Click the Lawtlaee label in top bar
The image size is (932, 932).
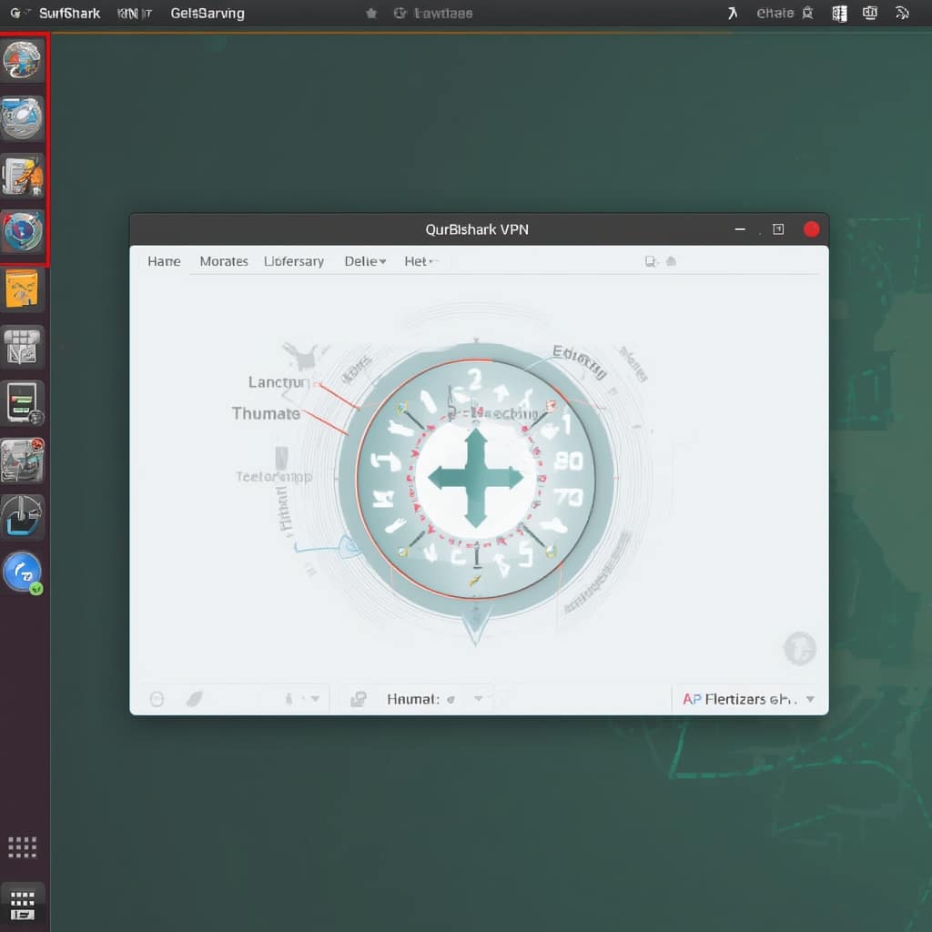(443, 13)
